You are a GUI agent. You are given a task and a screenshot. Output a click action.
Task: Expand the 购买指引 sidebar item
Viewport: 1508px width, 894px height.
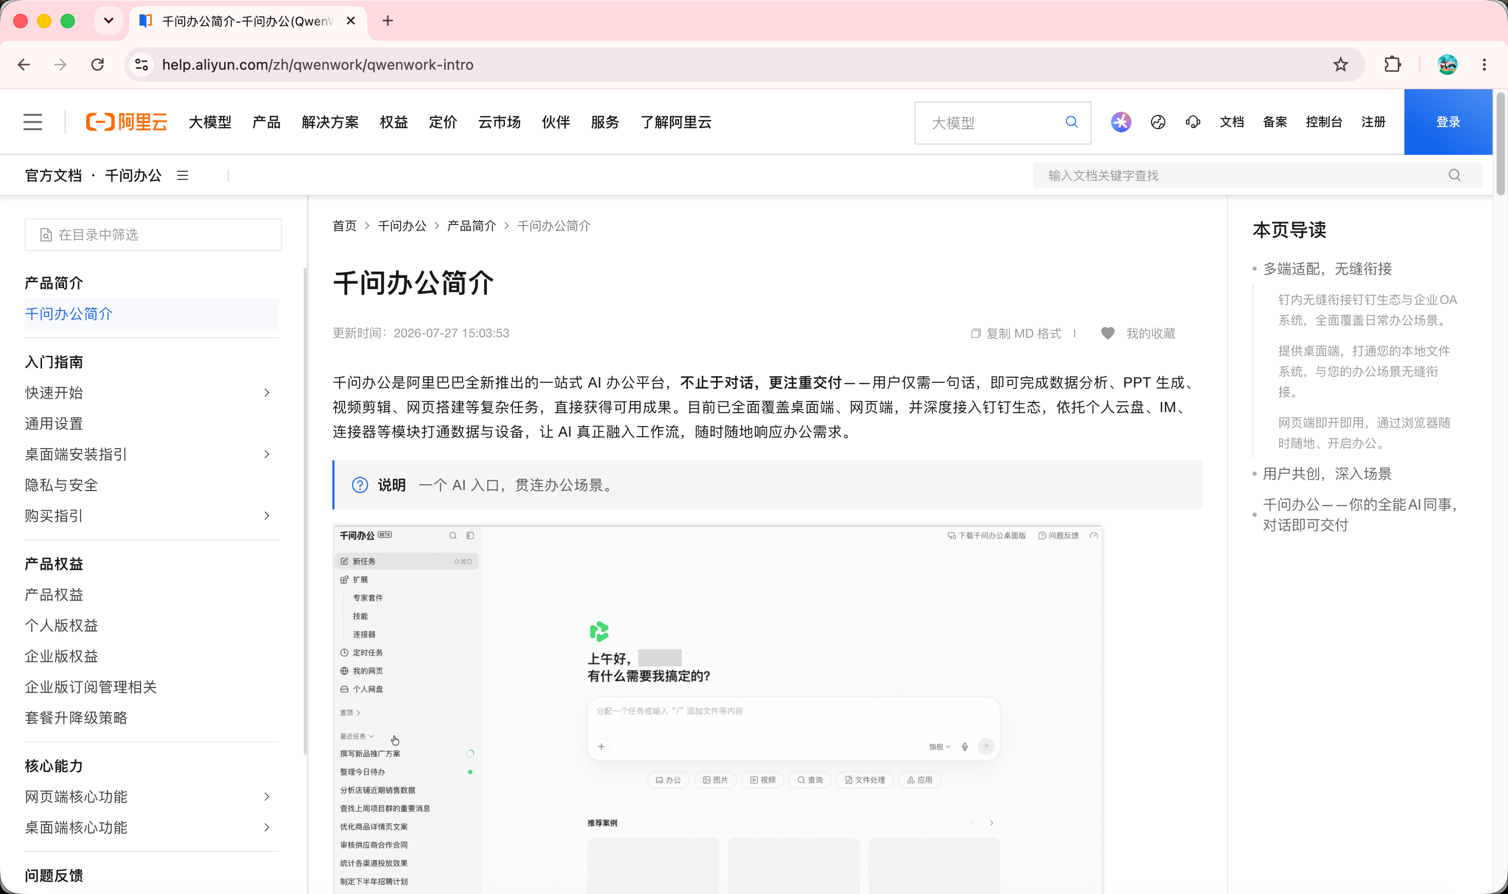[x=267, y=516]
